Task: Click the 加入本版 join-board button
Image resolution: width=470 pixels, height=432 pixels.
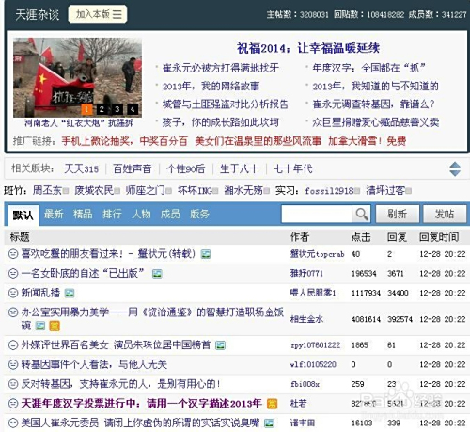Action: point(98,14)
